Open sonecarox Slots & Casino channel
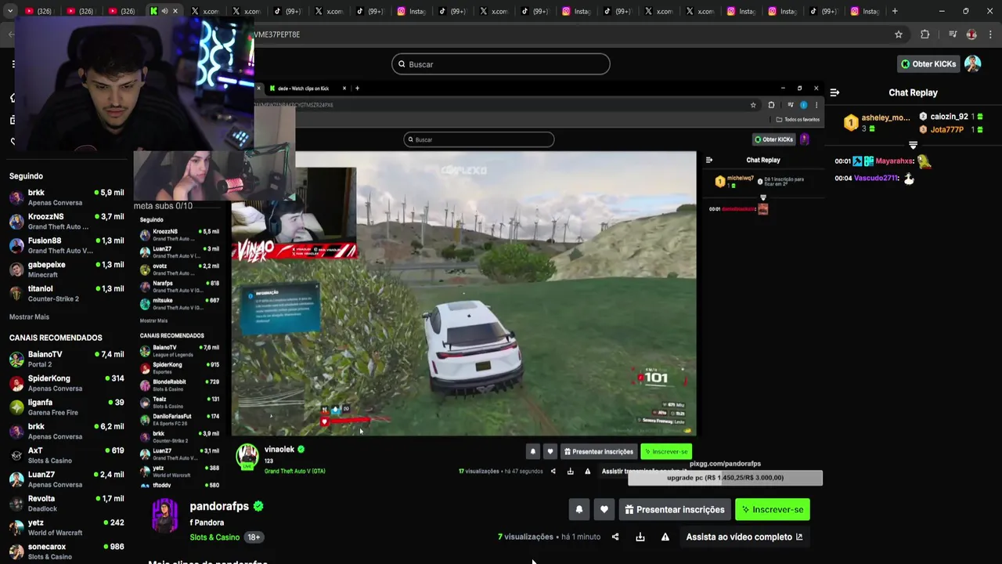 (x=67, y=551)
